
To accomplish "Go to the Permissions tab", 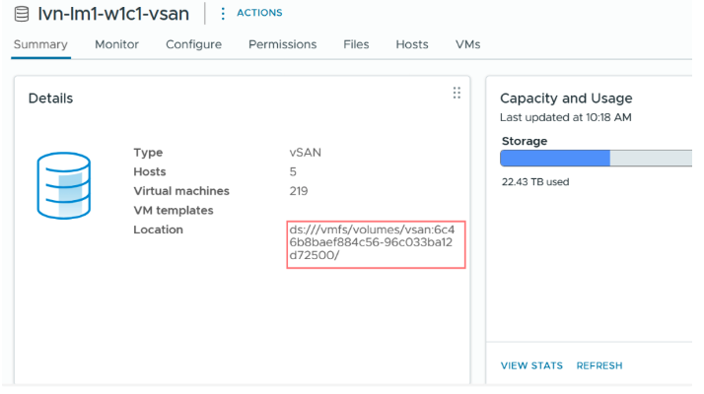I will tap(282, 44).
